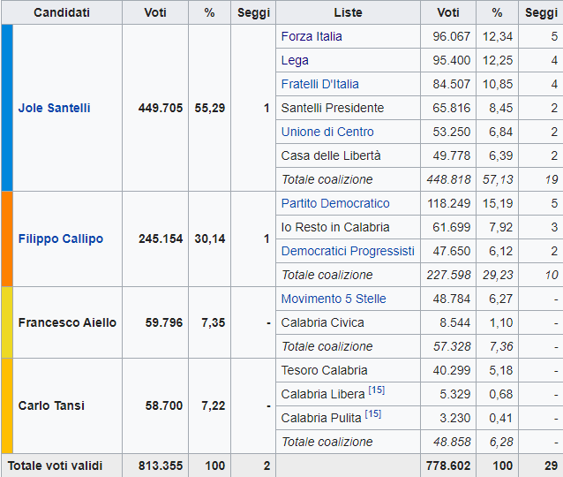Click the Forza Italia party link
563x477 pixels.
coord(312,36)
